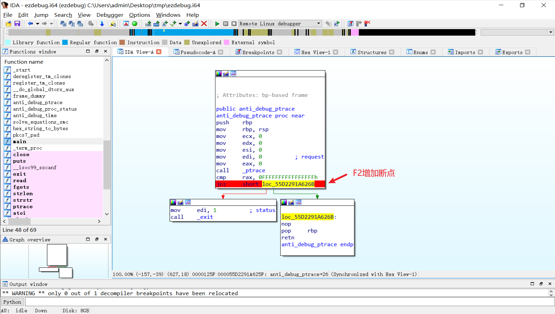Select anti_debug_ptrace in the Functions list

(38, 102)
